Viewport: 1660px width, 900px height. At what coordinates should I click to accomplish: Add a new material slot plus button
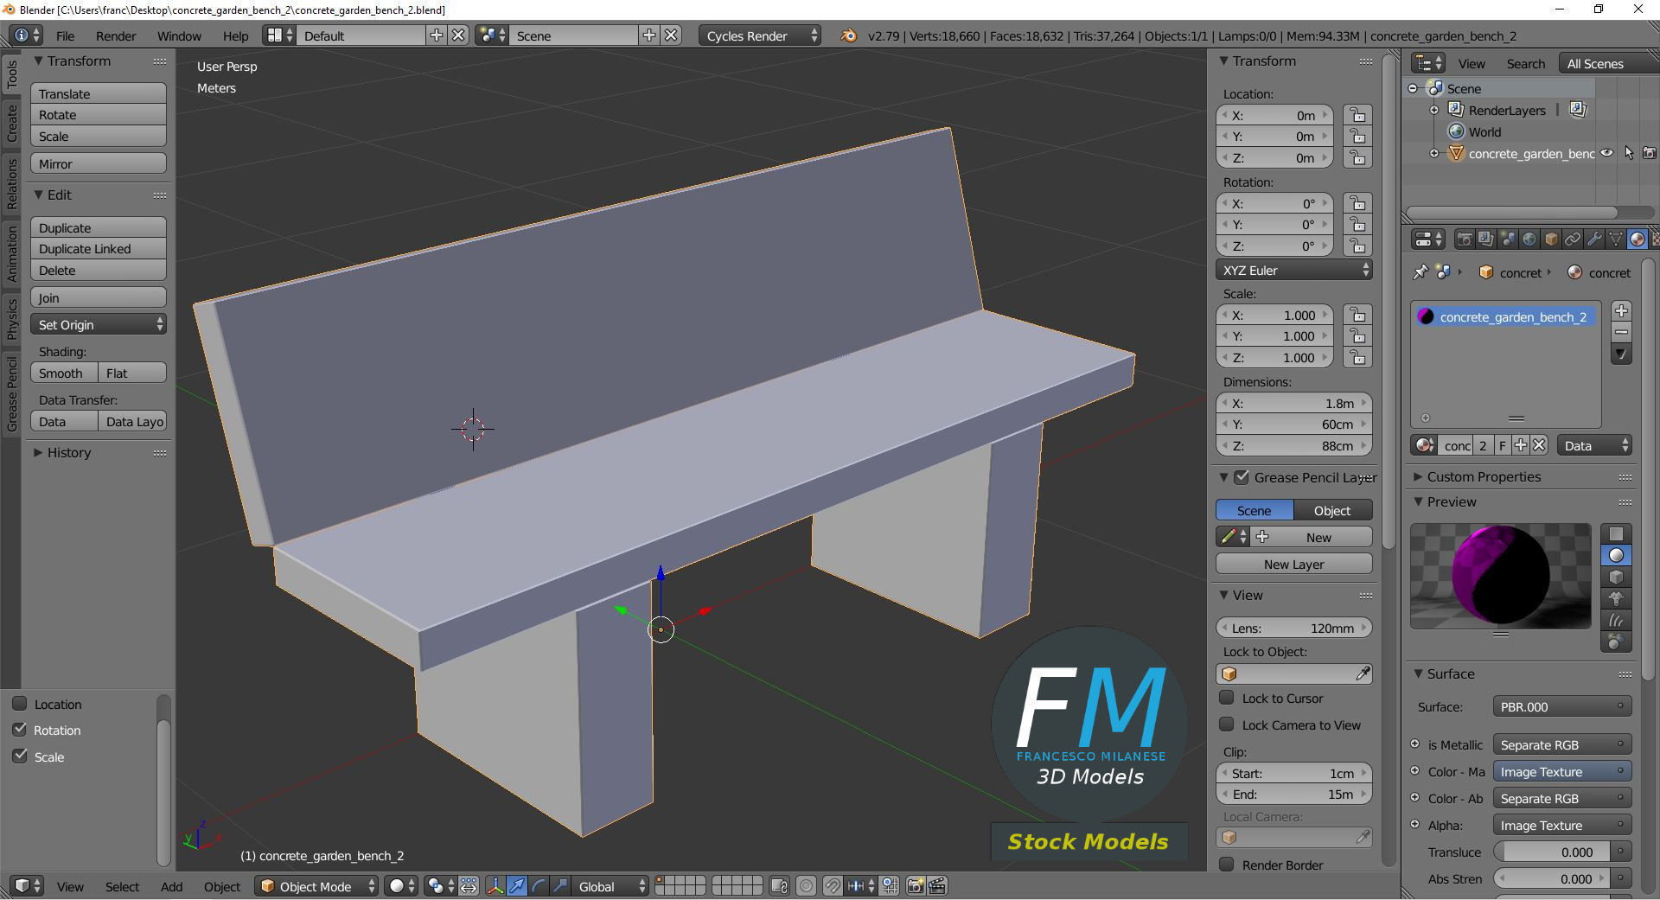pyautogui.click(x=1621, y=311)
